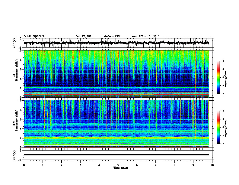Screen dimensions: 239x185
Task: Click the ch.1 spectrogram panel
Action: coord(116,74)
